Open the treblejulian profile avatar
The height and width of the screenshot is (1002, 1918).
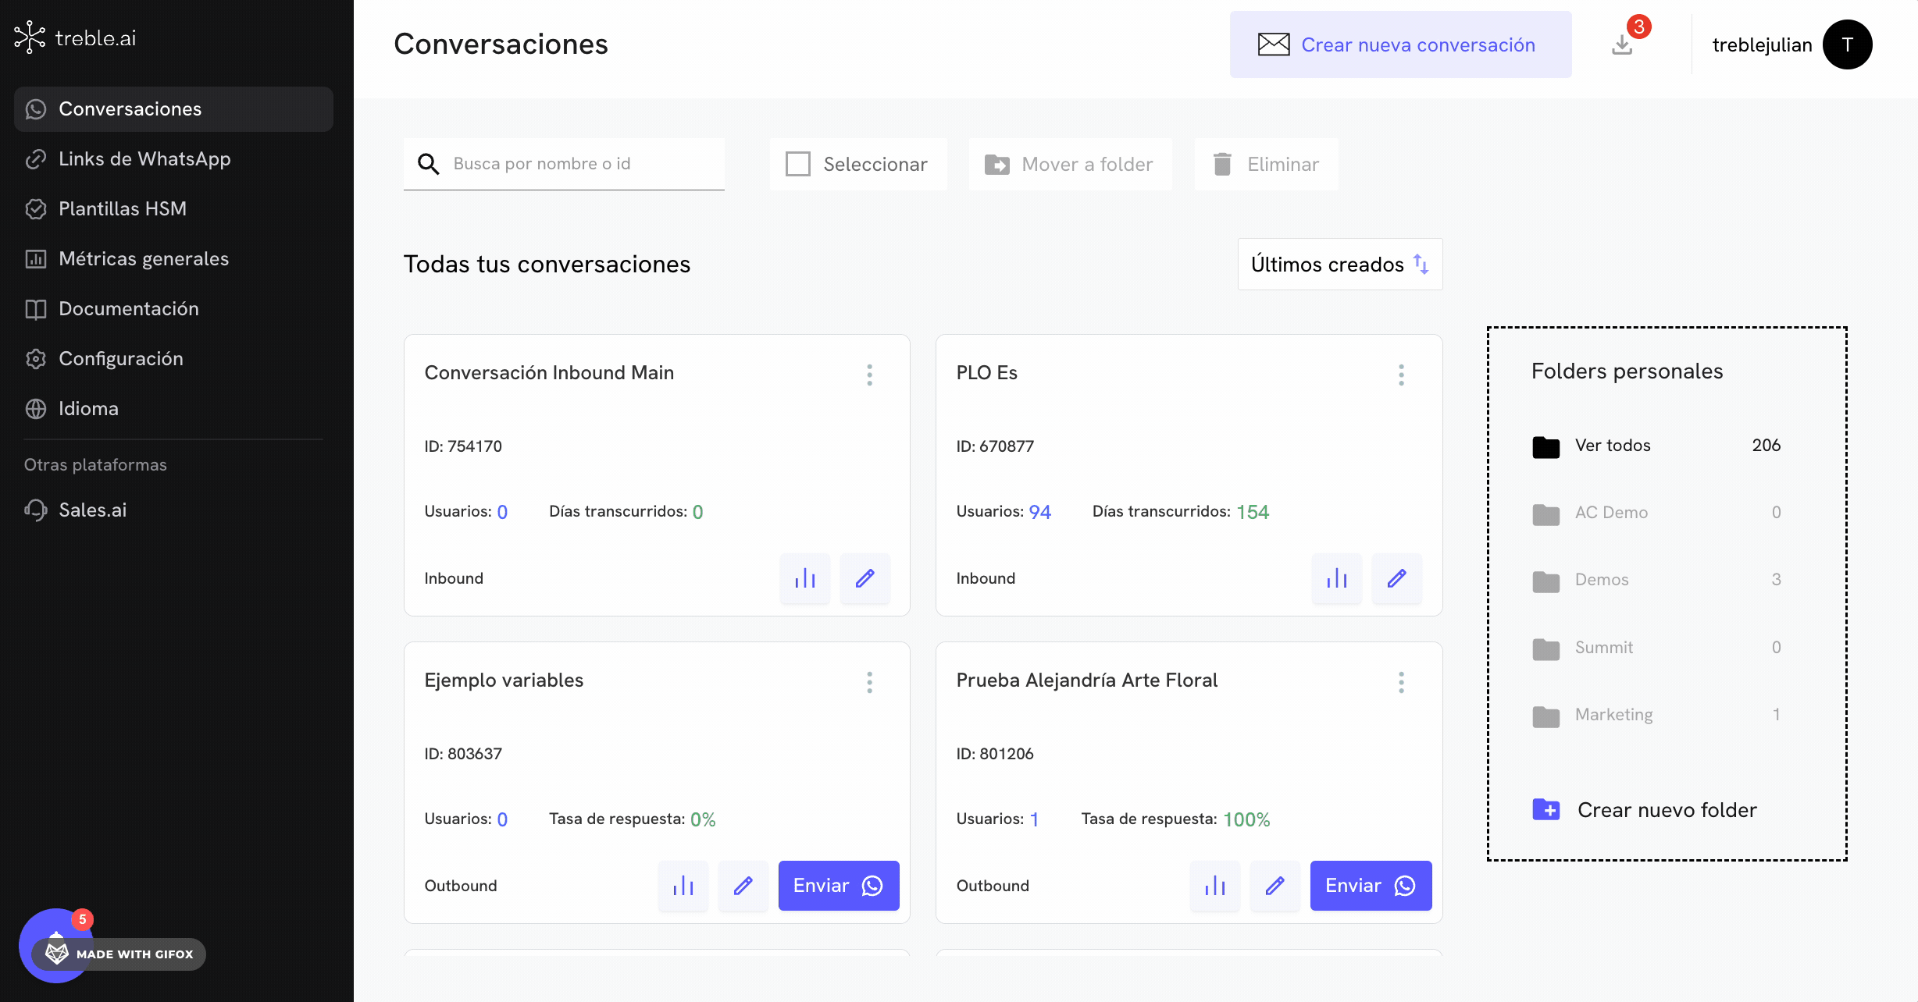click(1847, 44)
